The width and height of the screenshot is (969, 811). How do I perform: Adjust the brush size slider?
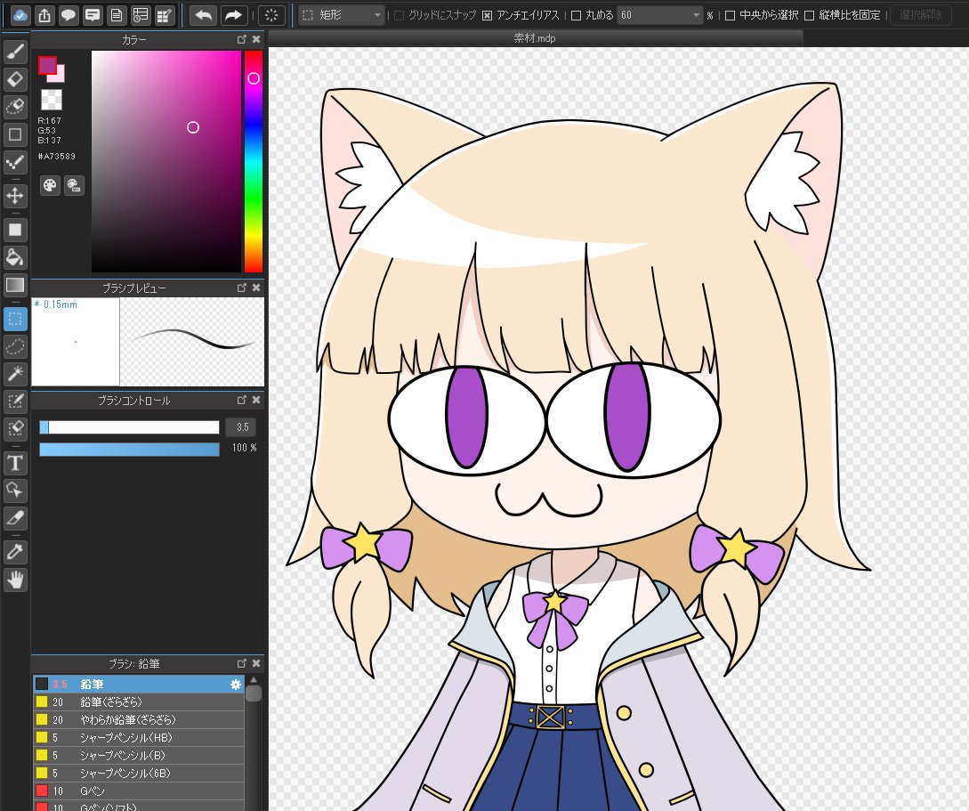[x=129, y=427]
